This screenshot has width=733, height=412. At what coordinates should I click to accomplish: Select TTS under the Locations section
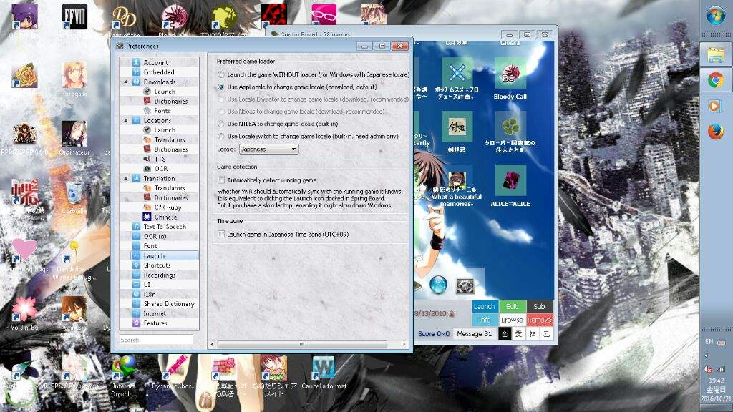160,160
